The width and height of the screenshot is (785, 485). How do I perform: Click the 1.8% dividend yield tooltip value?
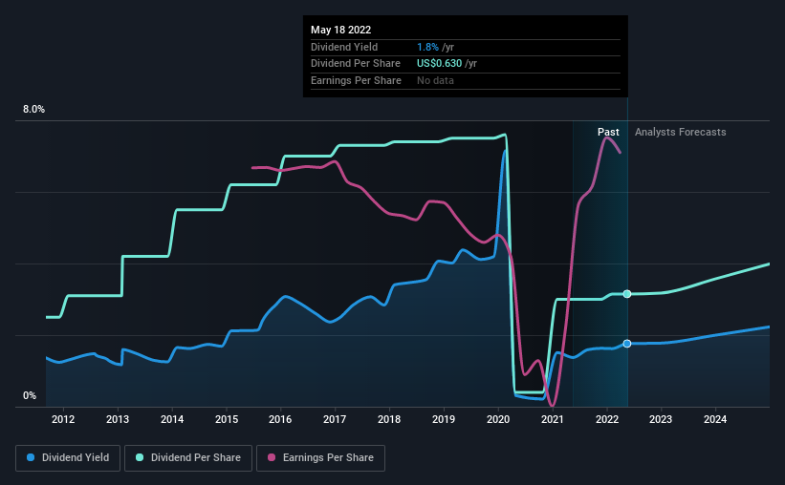click(427, 47)
